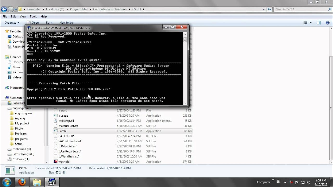Click the Patch application file icon
333x187 pixels.
55,131
